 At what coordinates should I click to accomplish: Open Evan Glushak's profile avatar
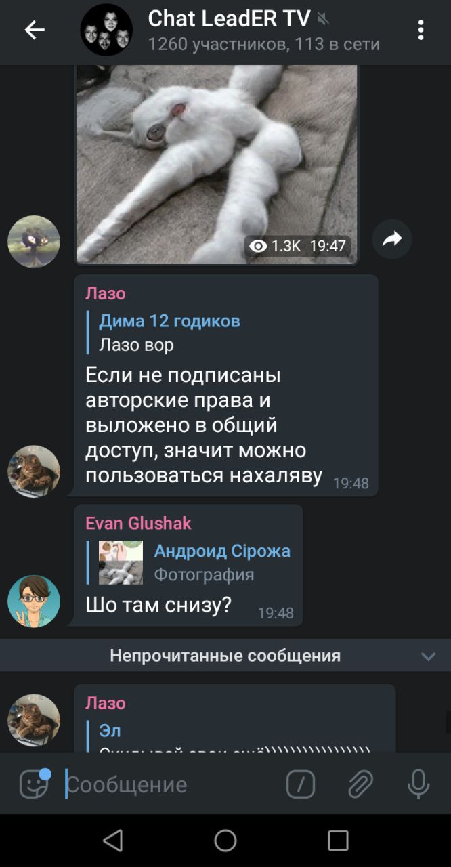click(34, 601)
